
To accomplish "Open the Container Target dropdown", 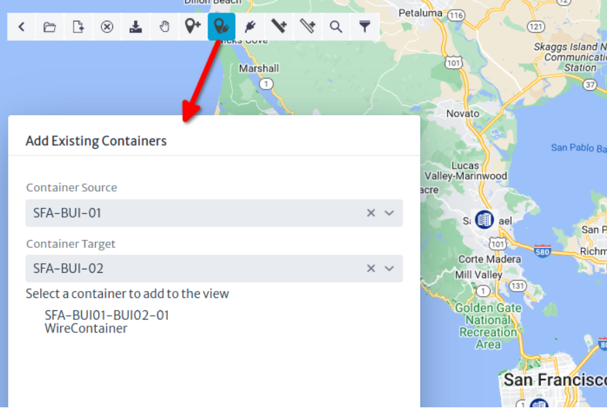I will coord(389,268).
